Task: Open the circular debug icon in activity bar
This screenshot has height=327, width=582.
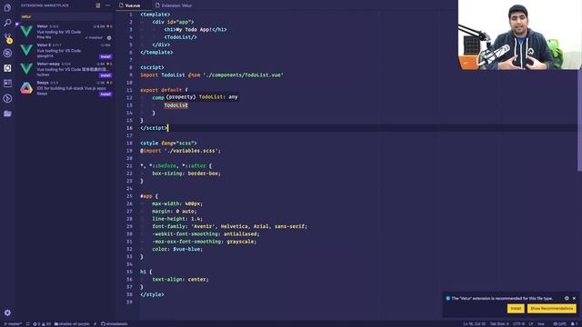Action: 7,53
